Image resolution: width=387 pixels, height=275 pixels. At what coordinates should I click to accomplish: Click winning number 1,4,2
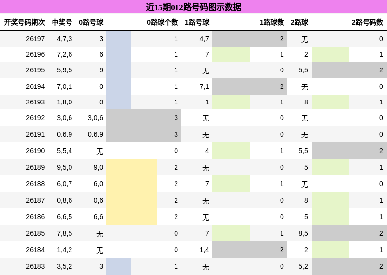click(x=64, y=250)
